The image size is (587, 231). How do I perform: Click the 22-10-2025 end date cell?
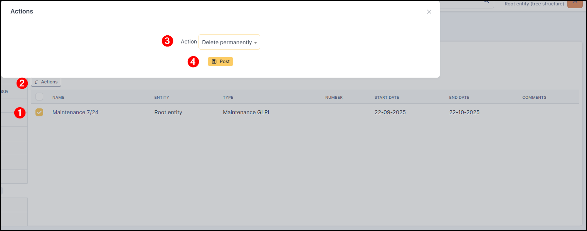[464, 112]
